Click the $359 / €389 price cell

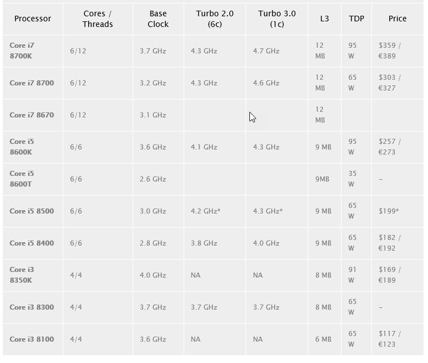390,51
